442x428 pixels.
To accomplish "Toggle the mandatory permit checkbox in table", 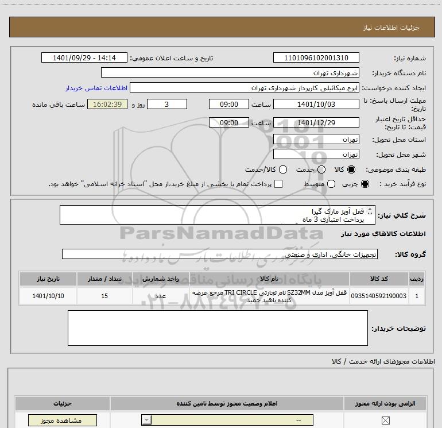I will (385, 421).
